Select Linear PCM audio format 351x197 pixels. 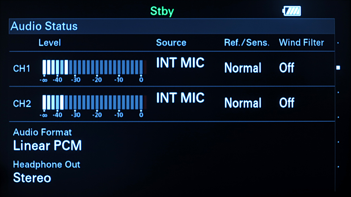(47, 146)
